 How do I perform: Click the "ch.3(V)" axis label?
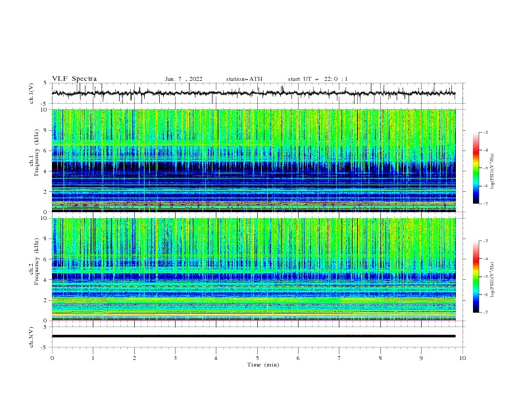pos(32,337)
